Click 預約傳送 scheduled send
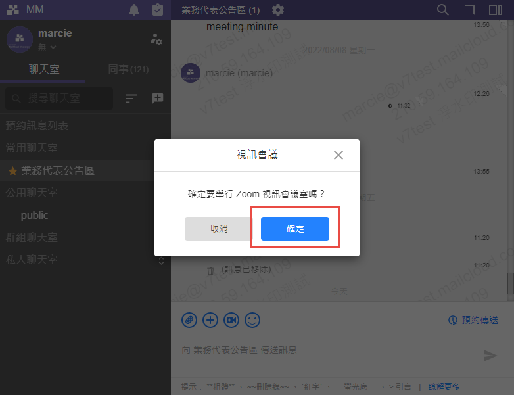 pyautogui.click(x=473, y=320)
